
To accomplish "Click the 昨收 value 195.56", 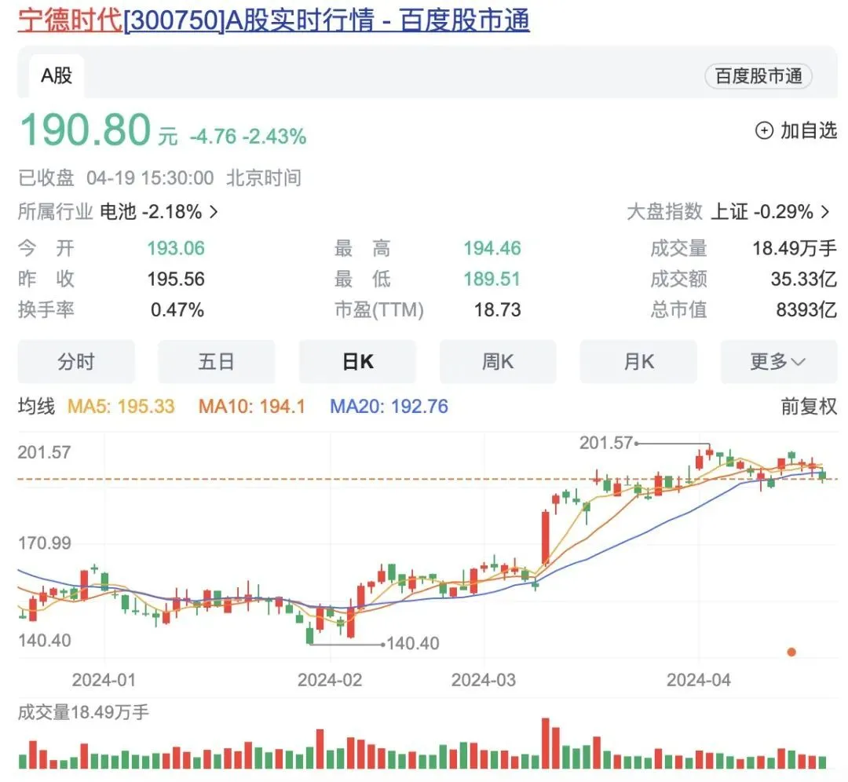I will click(x=176, y=279).
